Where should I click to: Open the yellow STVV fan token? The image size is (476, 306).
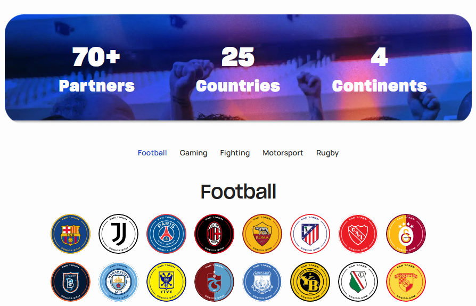click(x=166, y=282)
